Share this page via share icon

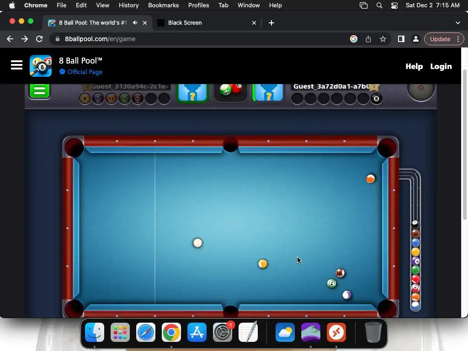pyautogui.click(x=368, y=39)
